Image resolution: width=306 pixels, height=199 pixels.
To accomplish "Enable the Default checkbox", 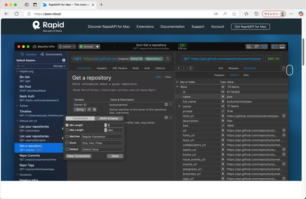I will pyautogui.click(x=67, y=149).
